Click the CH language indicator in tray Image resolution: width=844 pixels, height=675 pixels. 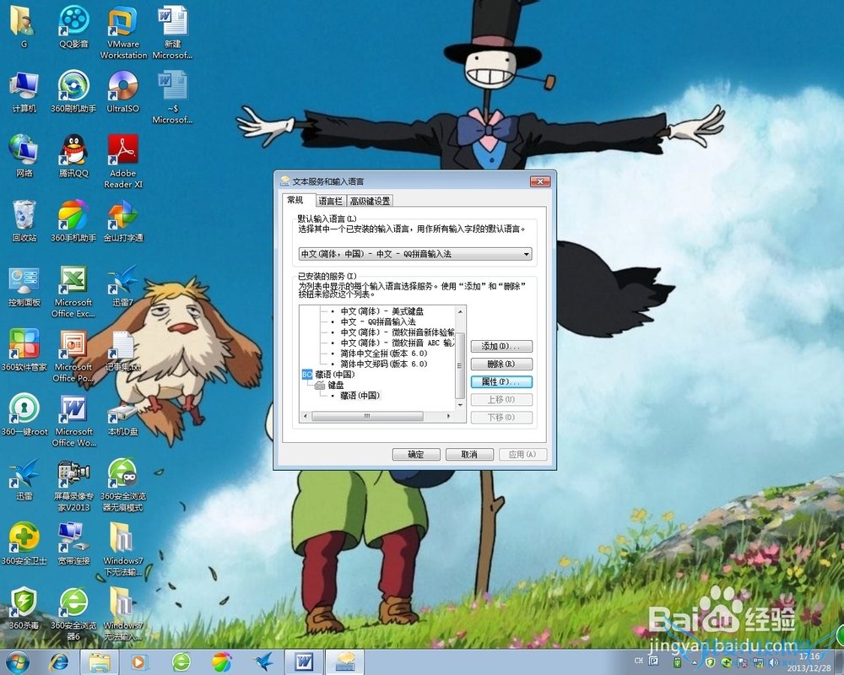[x=639, y=660]
